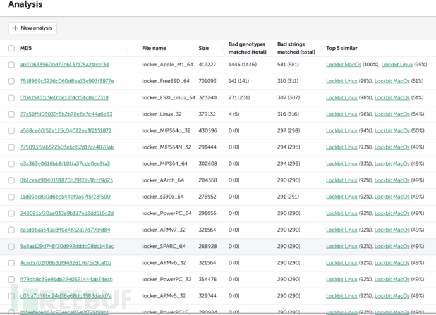Select genotypes value 141 (141)
This screenshot has height=315, width=436.
click(x=239, y=81)
